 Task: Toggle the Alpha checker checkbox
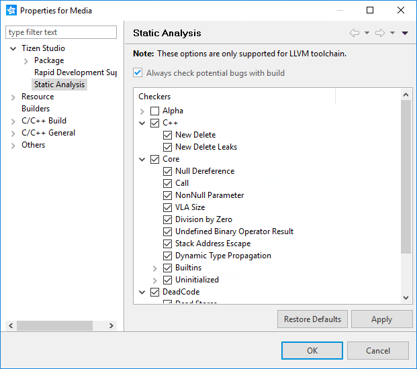coord(155,111)
